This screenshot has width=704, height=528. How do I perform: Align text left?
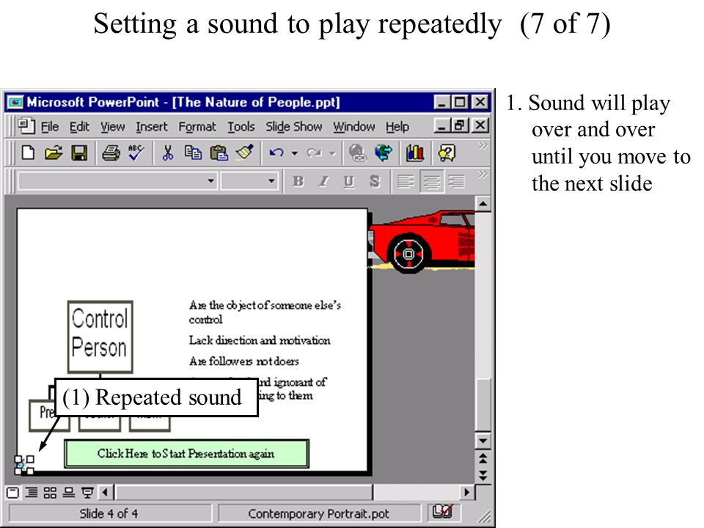coord(406,181)
